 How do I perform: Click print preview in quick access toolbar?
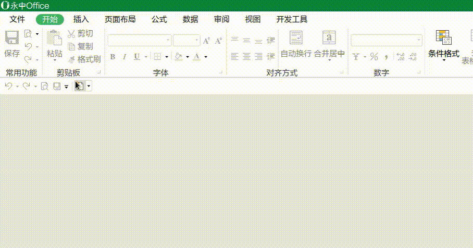[x=45, y=86]
